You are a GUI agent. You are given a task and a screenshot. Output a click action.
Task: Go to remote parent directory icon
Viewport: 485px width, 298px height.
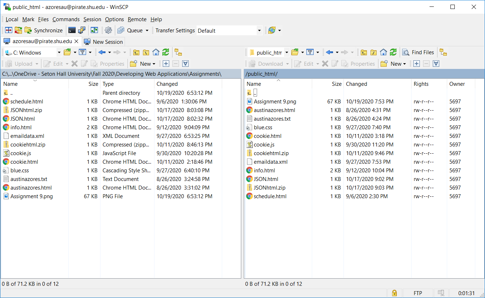coord(364,52)
